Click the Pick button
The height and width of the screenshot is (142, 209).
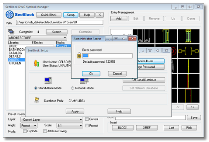pyautogui.click(x=189, y=128)
